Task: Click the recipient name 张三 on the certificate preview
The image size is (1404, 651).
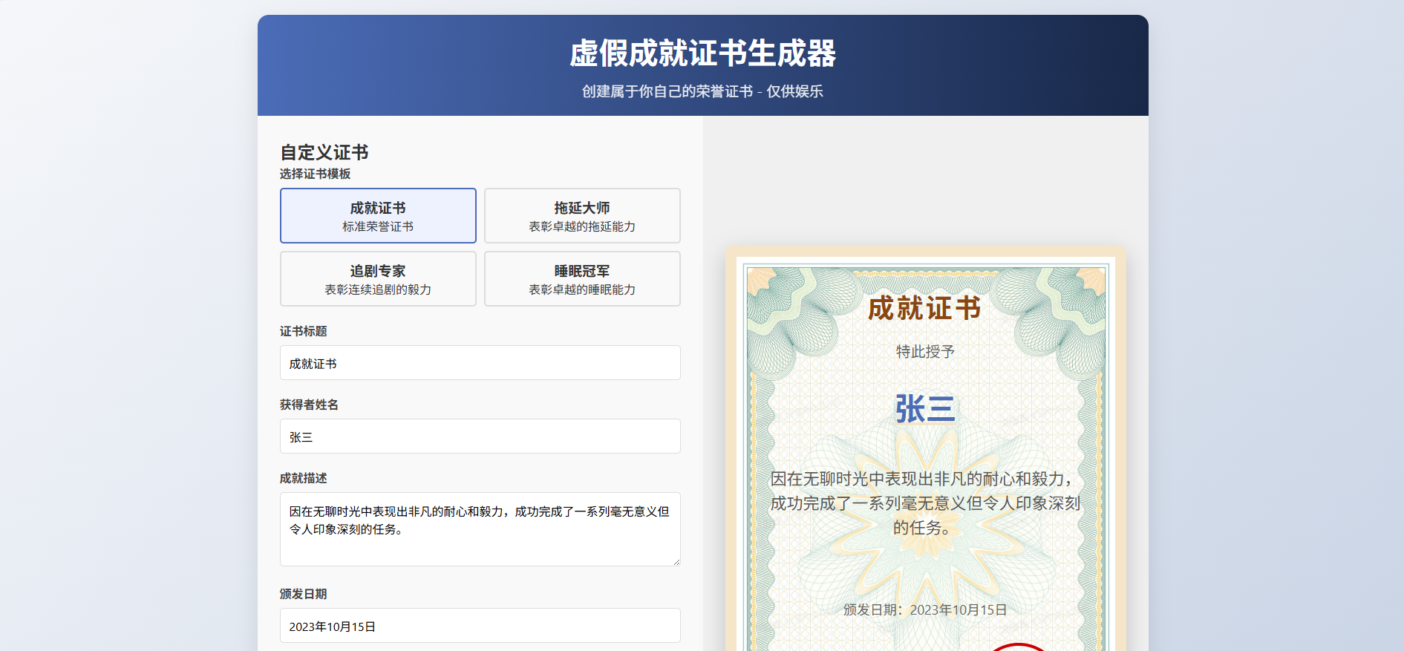Action: tap(925, 409)
